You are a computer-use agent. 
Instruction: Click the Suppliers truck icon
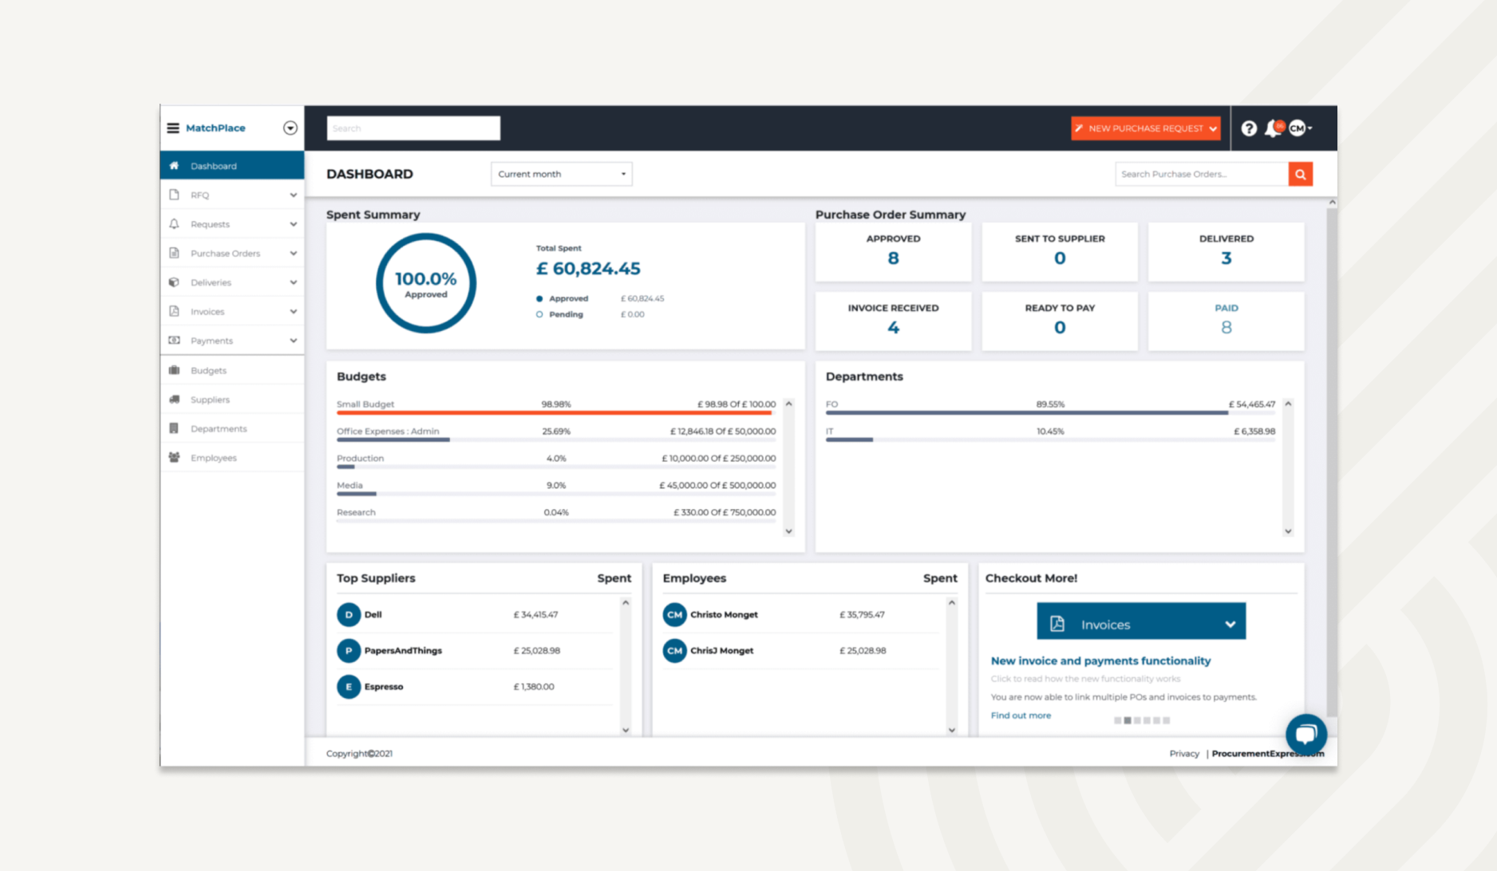[x=174, y=400]
